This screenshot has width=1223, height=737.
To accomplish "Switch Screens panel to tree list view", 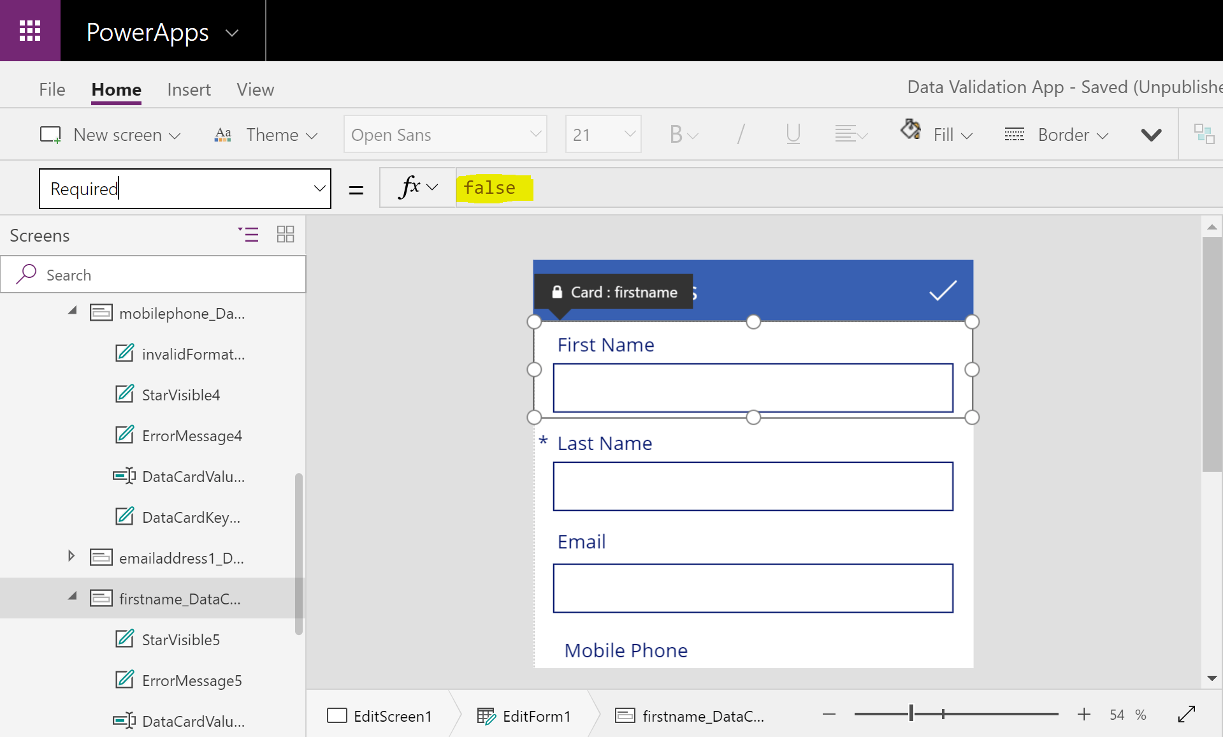I will click(x=249, y=235).
